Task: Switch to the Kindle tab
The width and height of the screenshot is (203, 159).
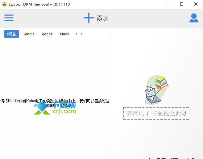Action: pyautogui.click(x=29, y=34)
